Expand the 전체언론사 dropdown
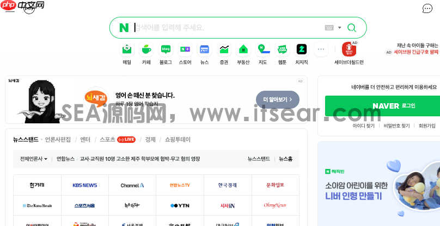 point(34,159)
